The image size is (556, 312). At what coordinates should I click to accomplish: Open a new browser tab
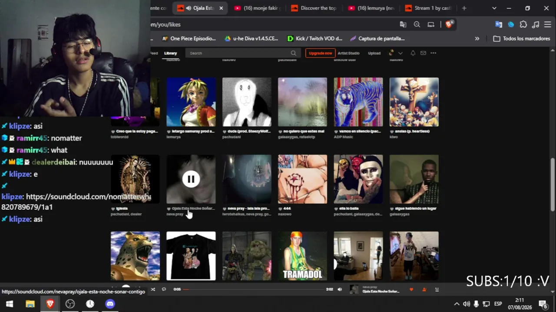(464, 8)
